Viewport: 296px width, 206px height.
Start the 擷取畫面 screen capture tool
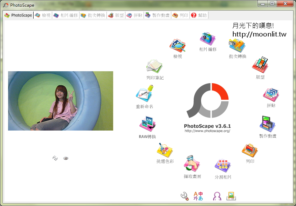[x=192, y=164]
